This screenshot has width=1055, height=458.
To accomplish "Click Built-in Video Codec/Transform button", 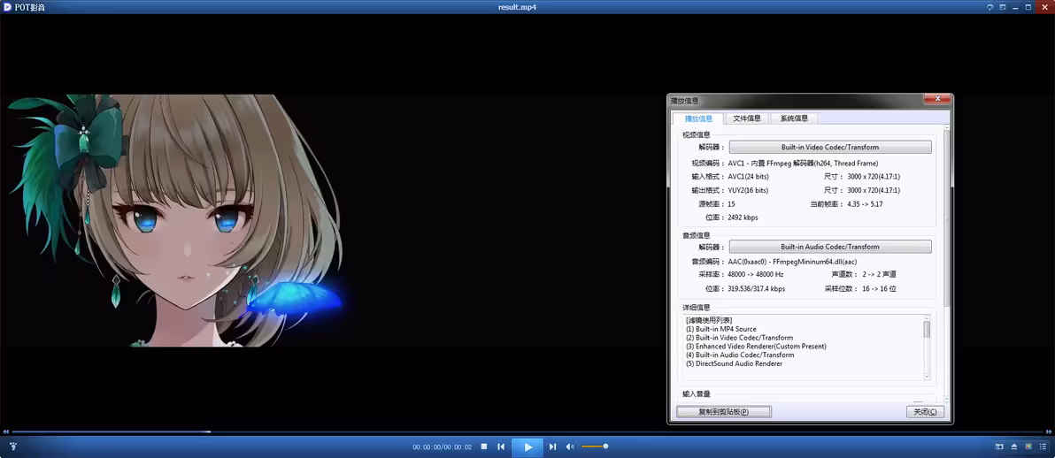I will click(830, 148).
